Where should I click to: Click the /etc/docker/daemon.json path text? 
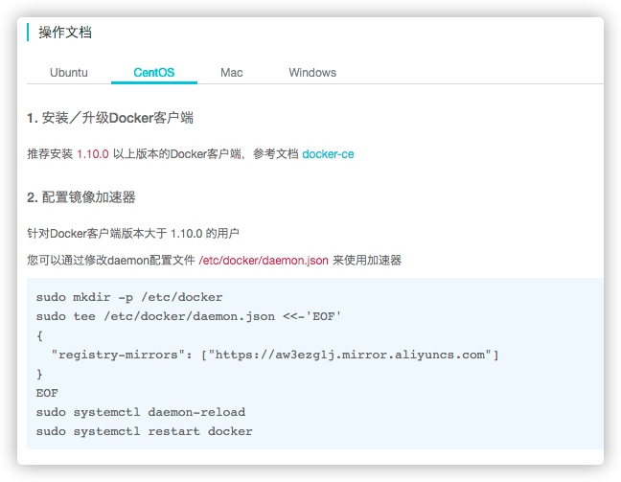(x=264, y=261)
